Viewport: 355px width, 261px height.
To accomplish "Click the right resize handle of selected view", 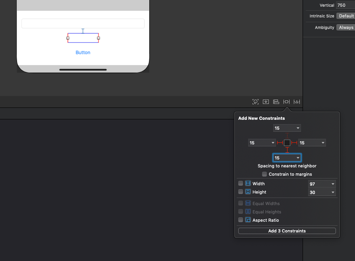I will pos(98,38).
